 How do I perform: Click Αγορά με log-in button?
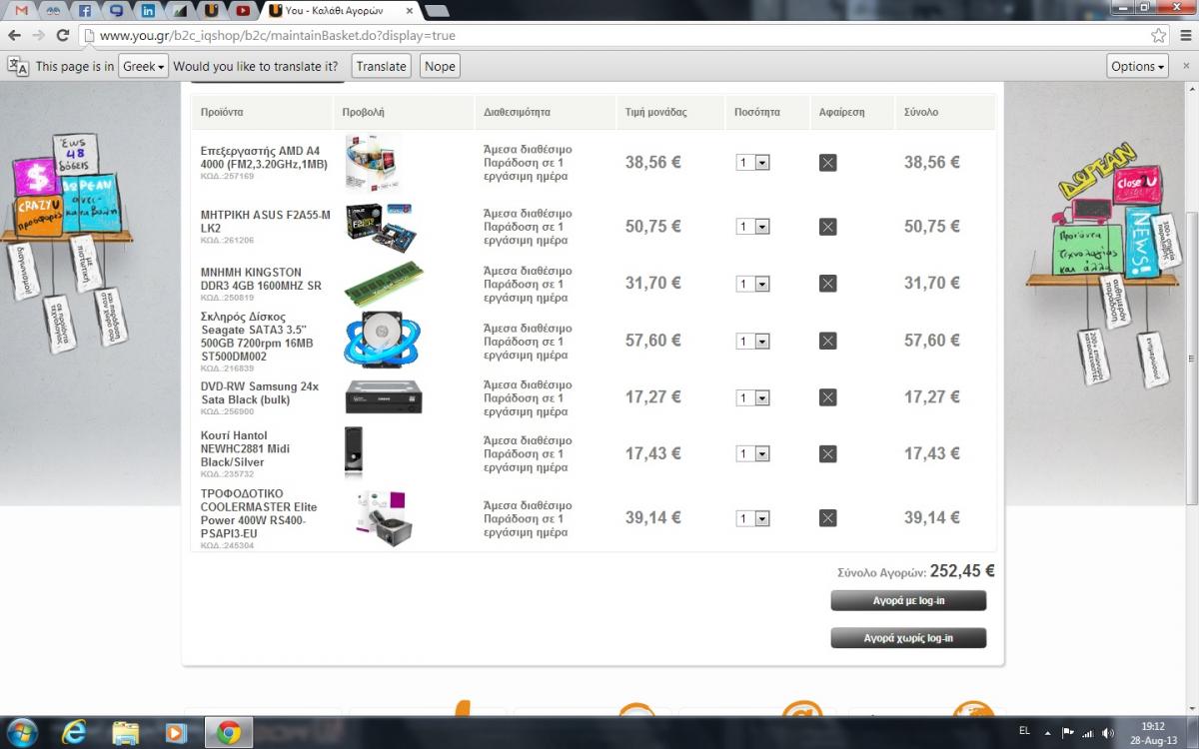tap(908, 600)
